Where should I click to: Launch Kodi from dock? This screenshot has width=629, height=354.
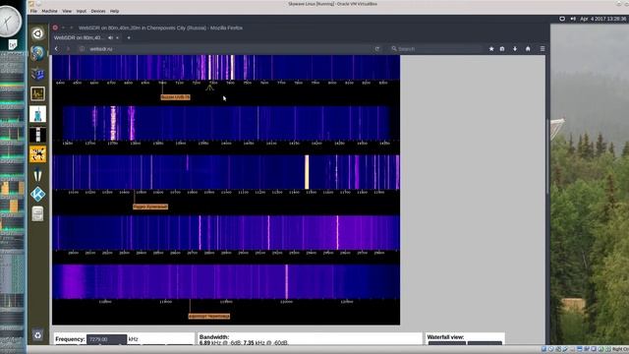[x=37, y=195]
